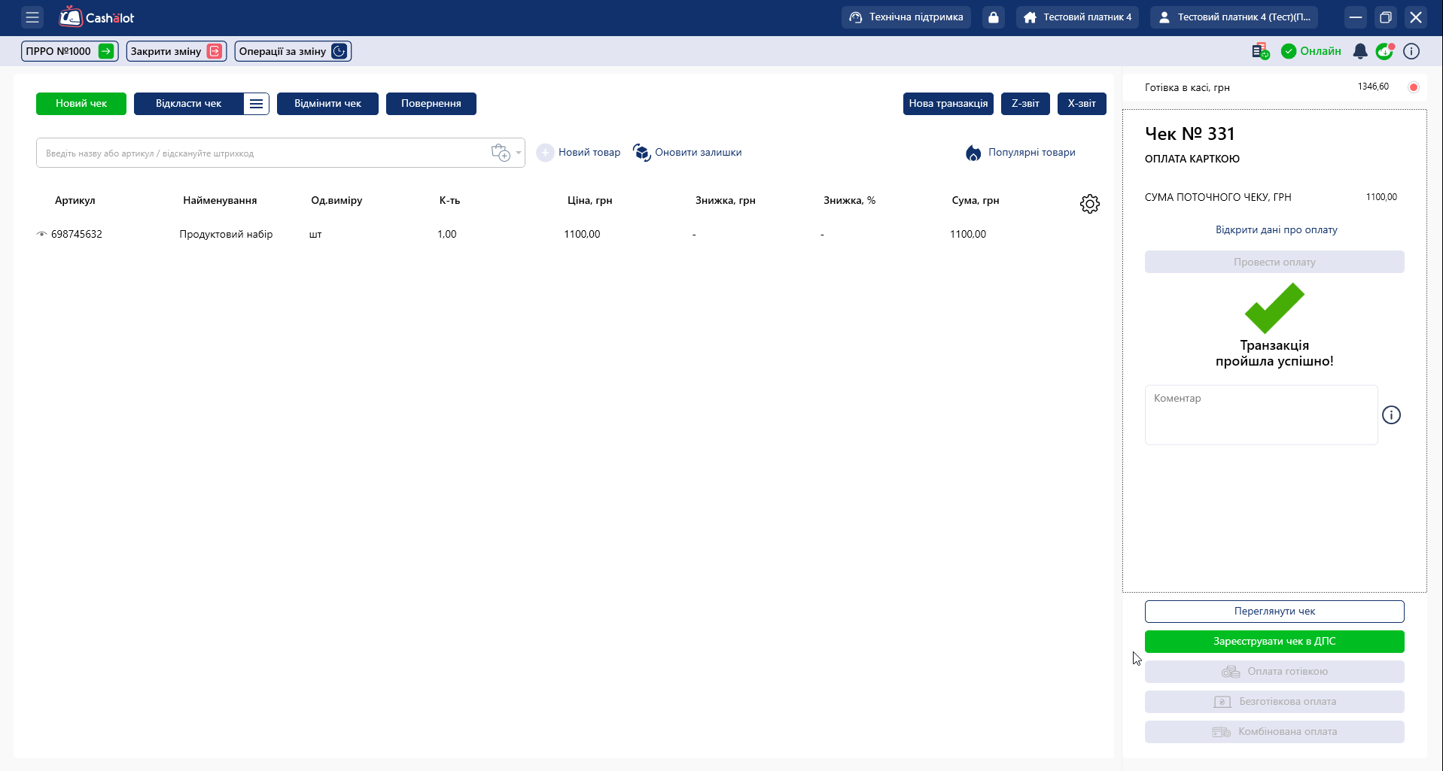Click into the Коментар text field
Viewport: 1443px width, 771px height.
pos(1261,415)
